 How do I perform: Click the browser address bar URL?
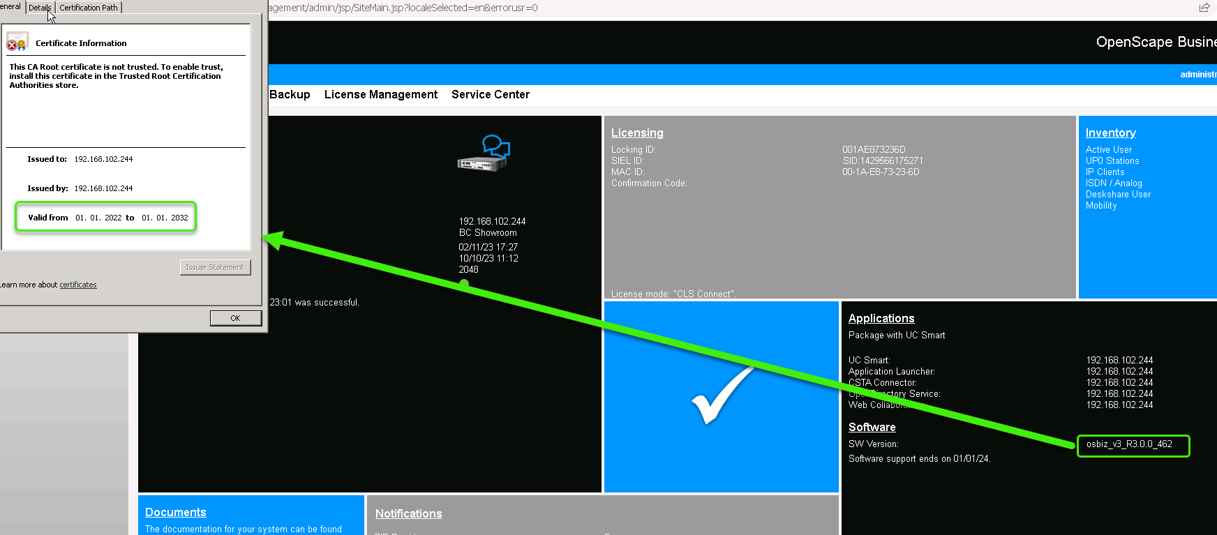[403, 8]
